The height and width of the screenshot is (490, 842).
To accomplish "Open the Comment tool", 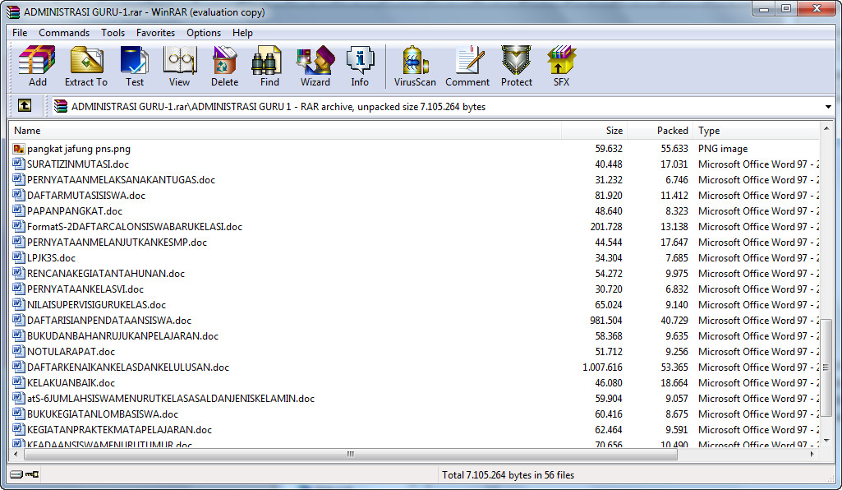I will point(467,66).
